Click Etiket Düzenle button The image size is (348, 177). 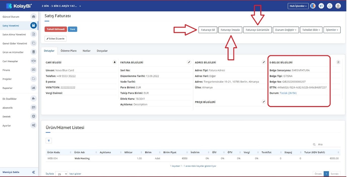point(55,39)
